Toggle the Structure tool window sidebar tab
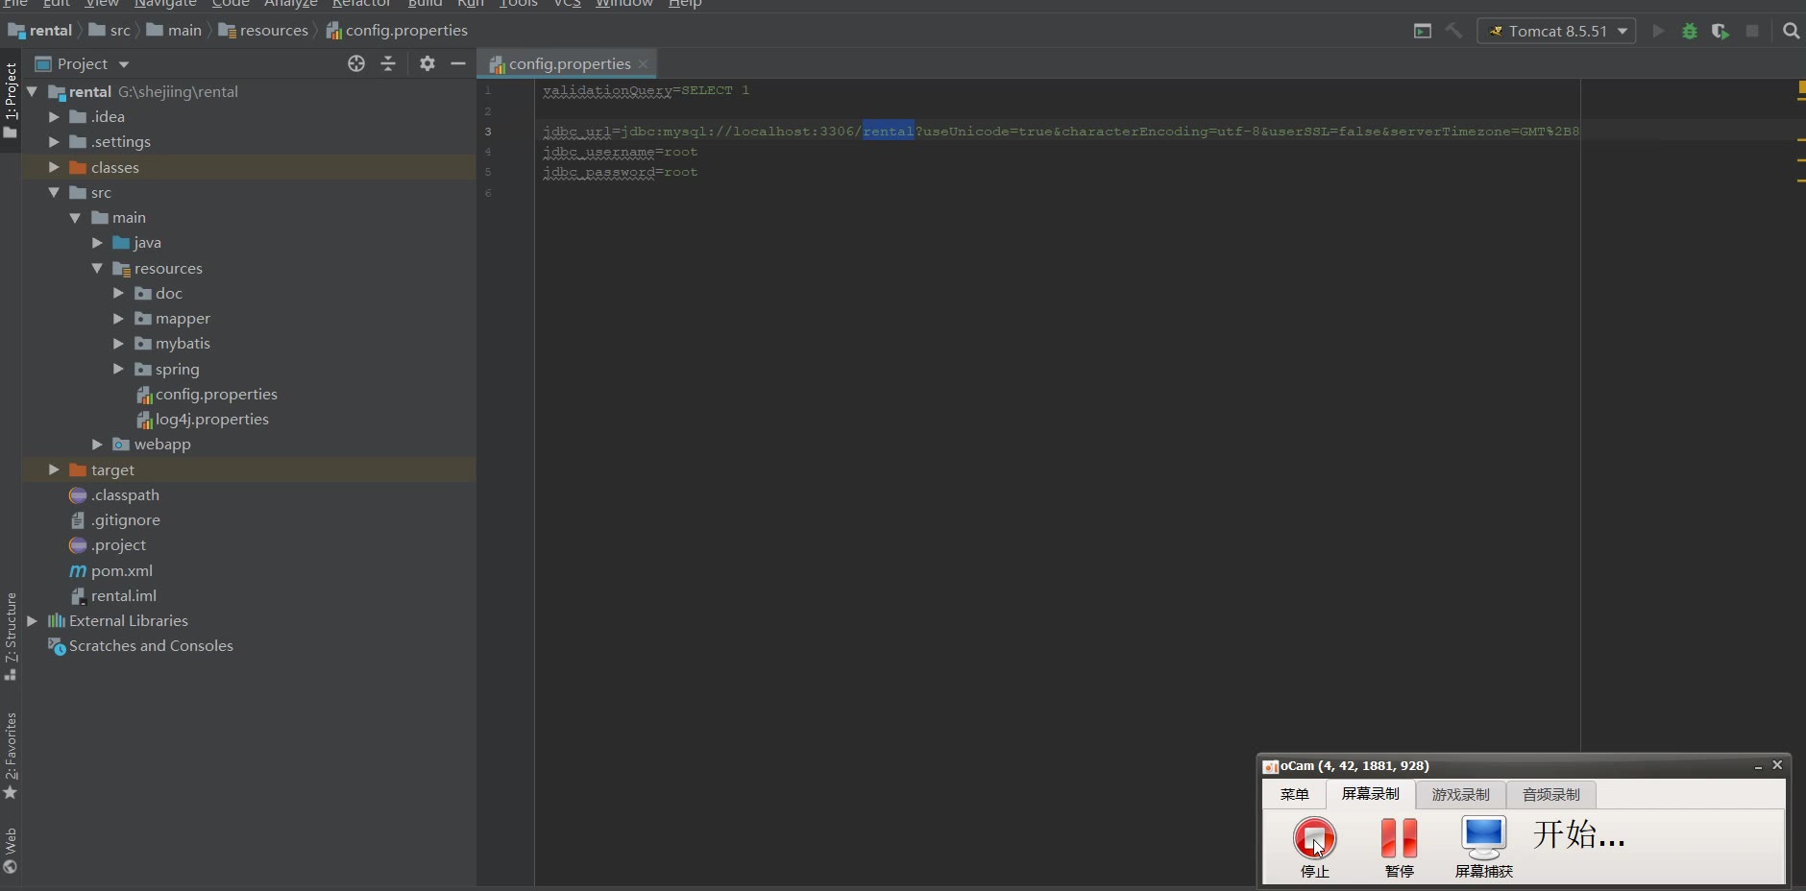 coord(11,636)
